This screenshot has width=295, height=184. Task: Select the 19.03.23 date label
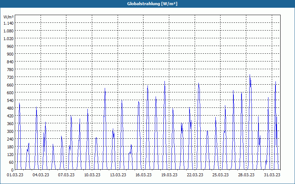pyautogui.click(x=169, y=175)
